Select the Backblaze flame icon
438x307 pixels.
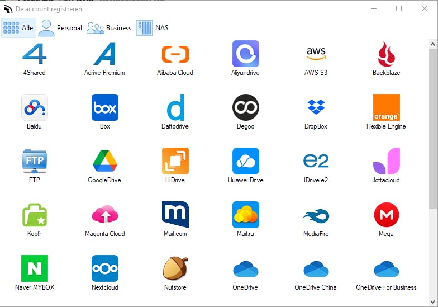coord(387,54)
